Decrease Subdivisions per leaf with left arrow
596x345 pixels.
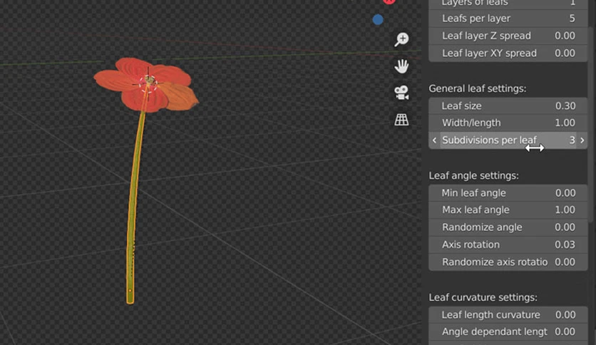point(434,140)
